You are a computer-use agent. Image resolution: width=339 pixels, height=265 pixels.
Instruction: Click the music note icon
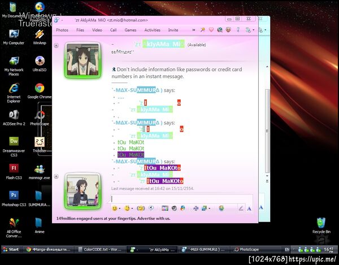click(238, 30)
